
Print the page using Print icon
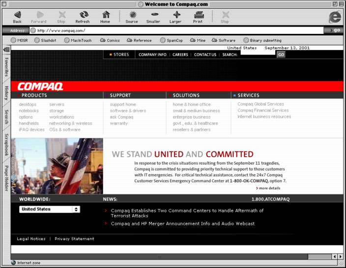point(198,15)
